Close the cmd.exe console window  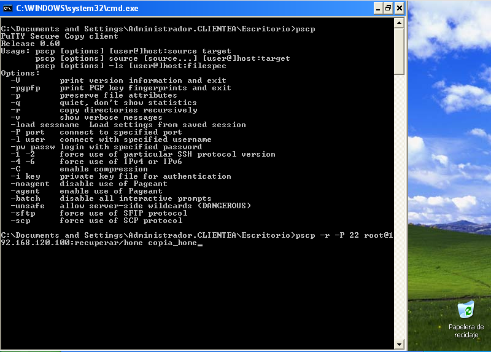[x=400, y=8]
